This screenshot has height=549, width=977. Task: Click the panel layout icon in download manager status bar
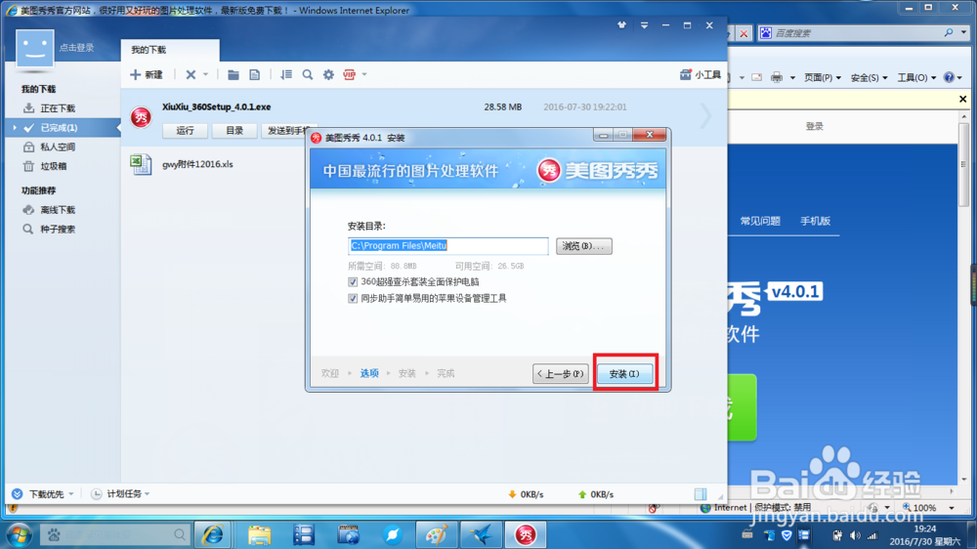(x=701, y=494)
